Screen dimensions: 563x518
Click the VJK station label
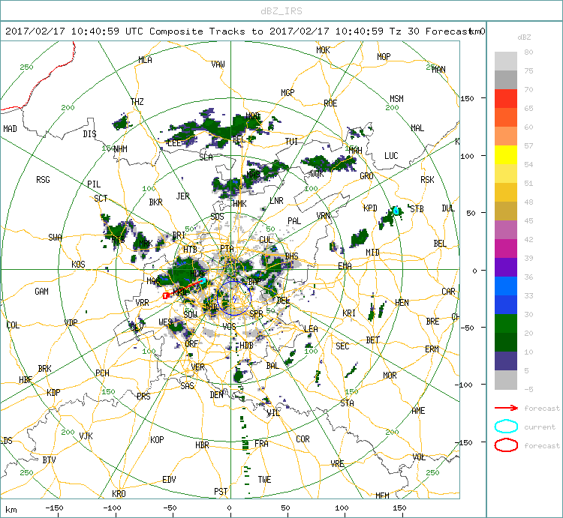86,436
